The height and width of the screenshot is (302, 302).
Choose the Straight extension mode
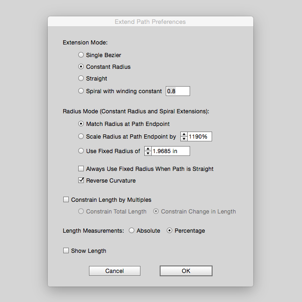tap(81, 78)
